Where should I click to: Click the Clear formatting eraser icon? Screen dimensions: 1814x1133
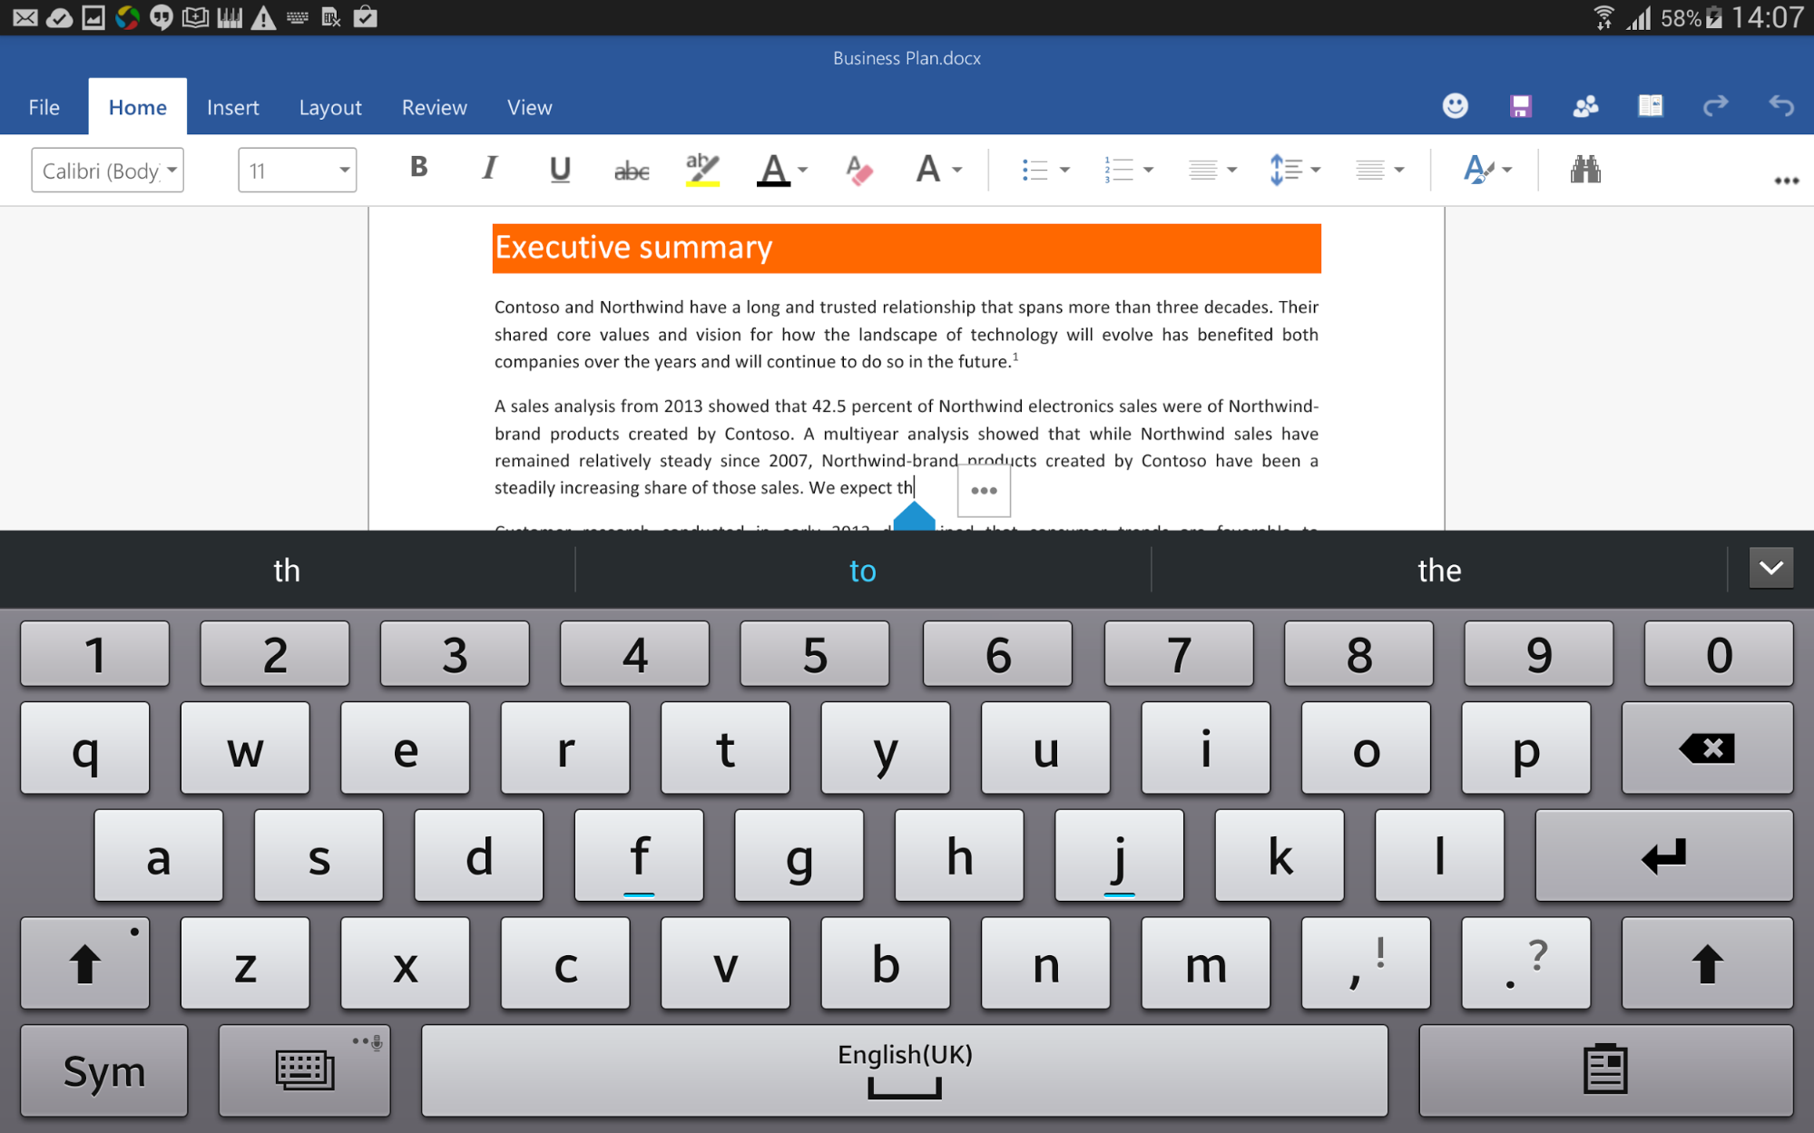coord(858,170)
